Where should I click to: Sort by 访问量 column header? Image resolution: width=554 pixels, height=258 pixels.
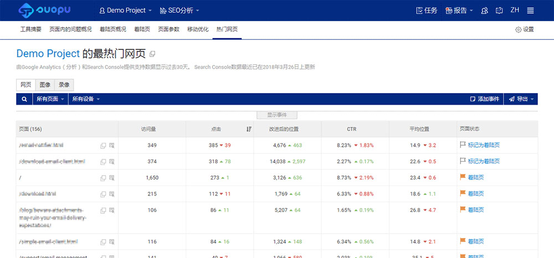[148, 129]
